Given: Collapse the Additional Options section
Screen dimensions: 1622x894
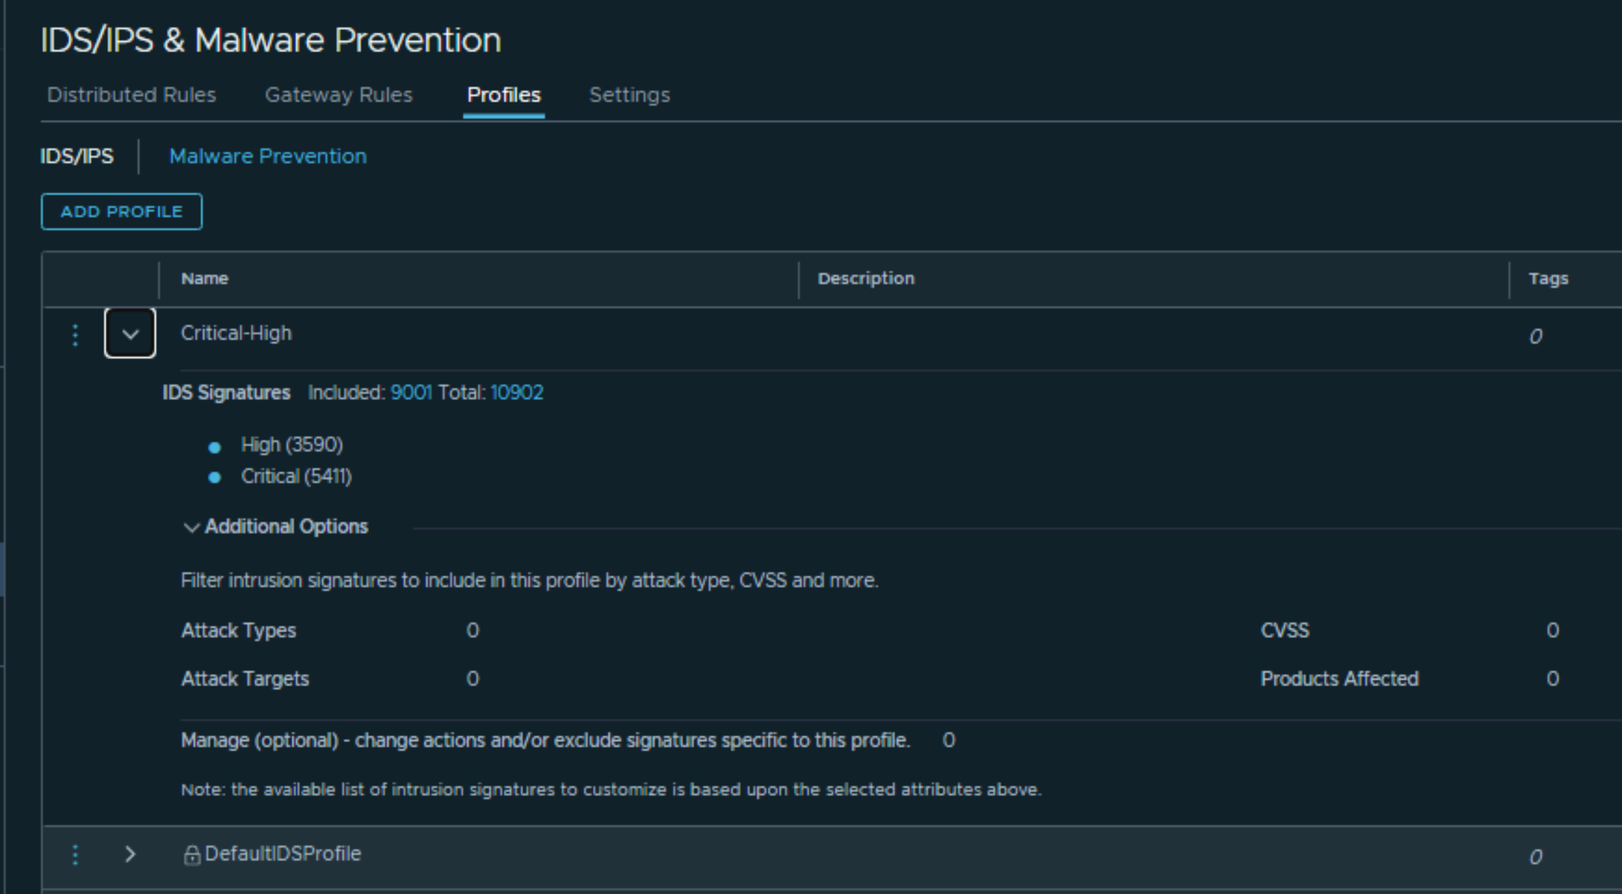Looking at the screenshot, I should click(x=191, y=527).
